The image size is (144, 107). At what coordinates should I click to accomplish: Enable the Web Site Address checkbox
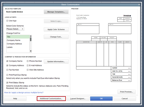coord(27,70)
